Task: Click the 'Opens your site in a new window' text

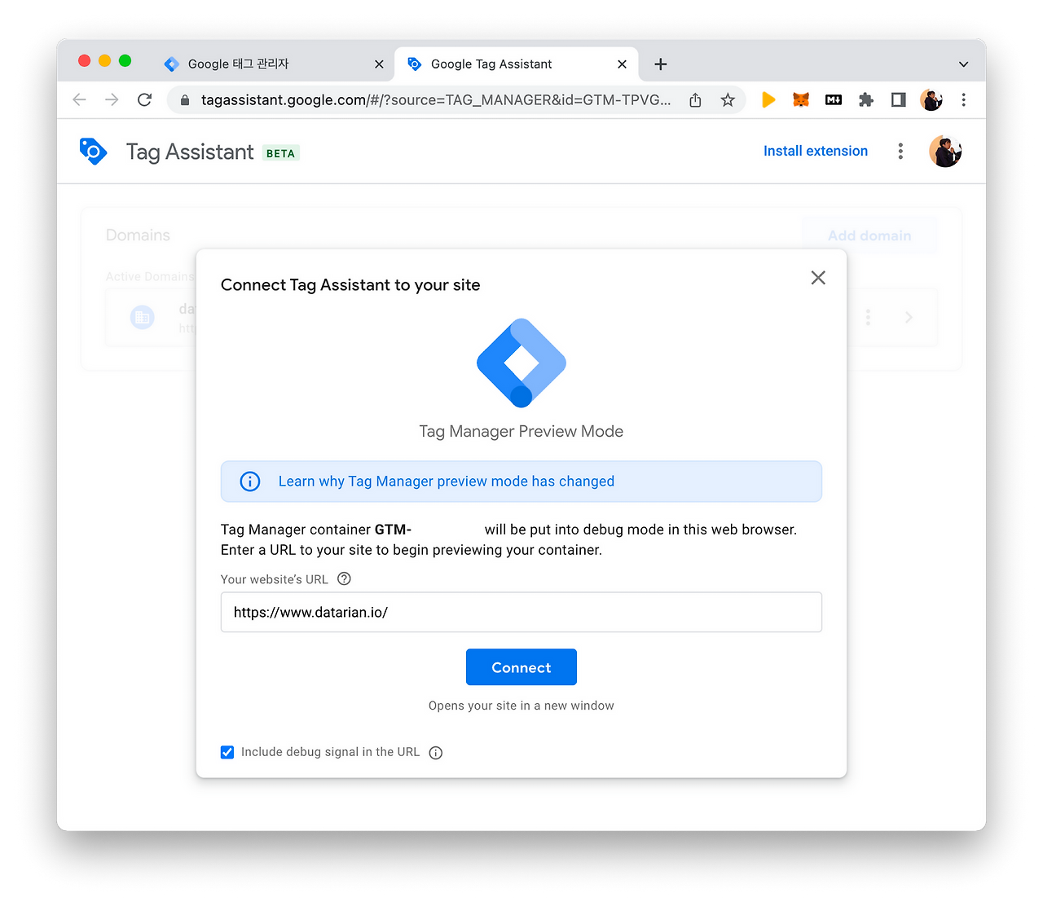Action: click(x=521, y=706)
